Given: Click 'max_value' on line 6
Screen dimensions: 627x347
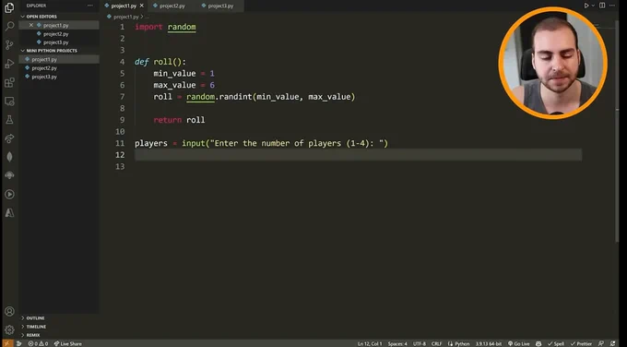Looking at the screenshot, I should 175,85.
